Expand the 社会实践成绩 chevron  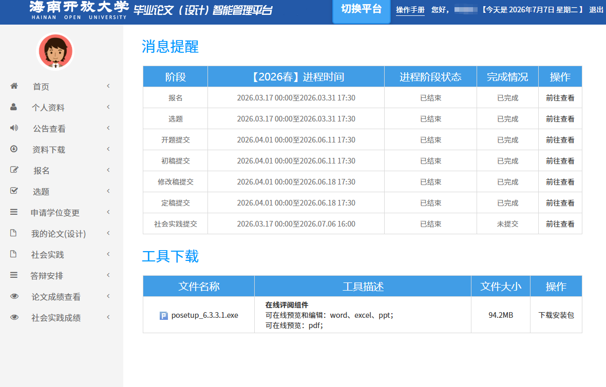[108, 317]
